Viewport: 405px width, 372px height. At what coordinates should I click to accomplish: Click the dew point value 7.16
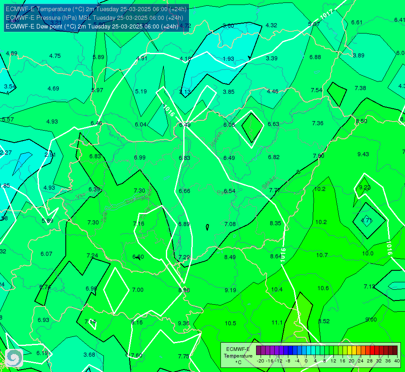pyautogui.click(x=139, y=224)
